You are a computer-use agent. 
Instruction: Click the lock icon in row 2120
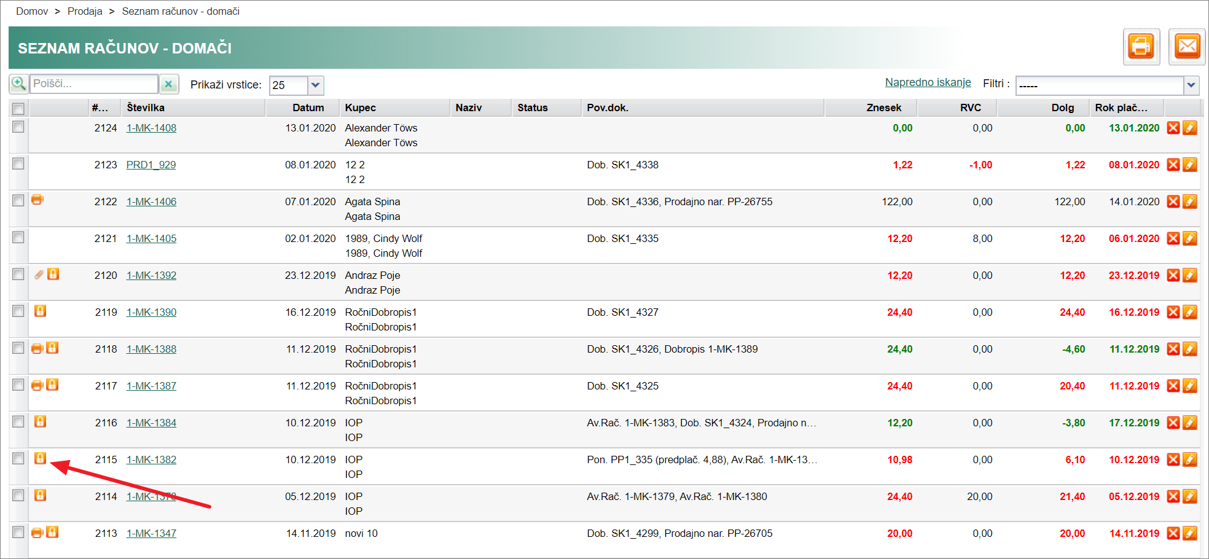(53, 274)
